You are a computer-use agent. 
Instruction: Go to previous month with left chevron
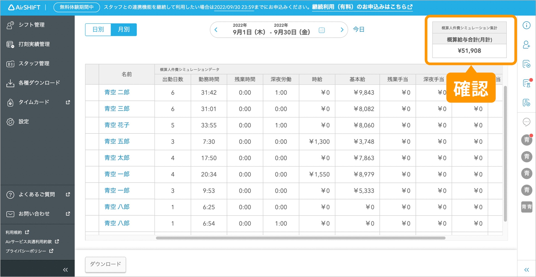pyautogui.click(x=216, y=30)
